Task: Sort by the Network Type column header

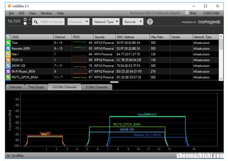Action: click(x=205, y=37)
